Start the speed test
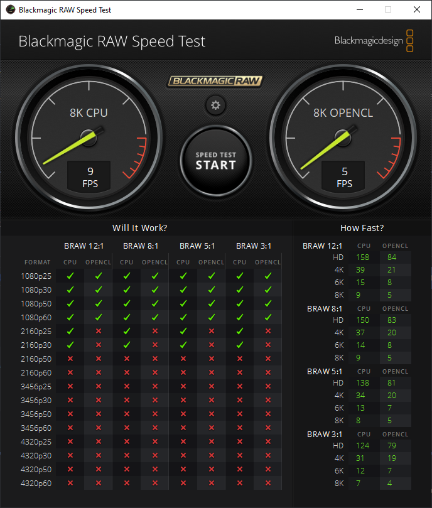Screen dimensions: 432x508 click(x=216, y=161)
